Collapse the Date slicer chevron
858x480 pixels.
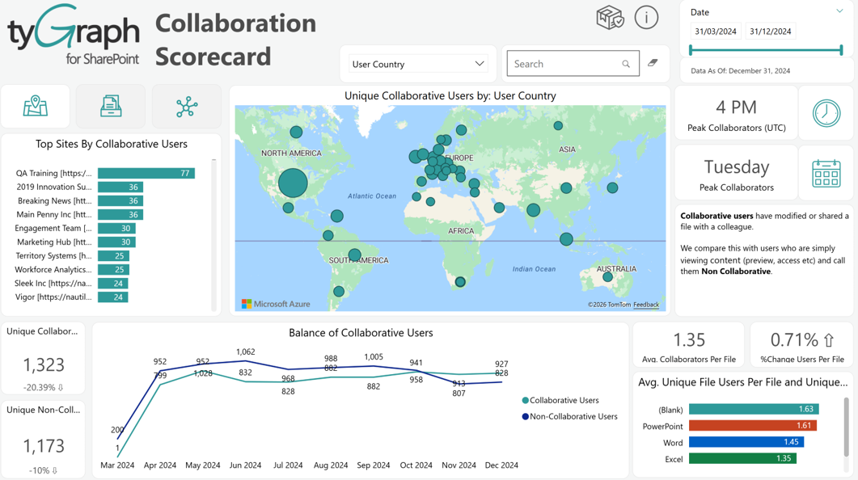pos(839,11)
